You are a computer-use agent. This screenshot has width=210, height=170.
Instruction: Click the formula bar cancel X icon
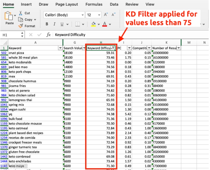click(x=31, y=35)
